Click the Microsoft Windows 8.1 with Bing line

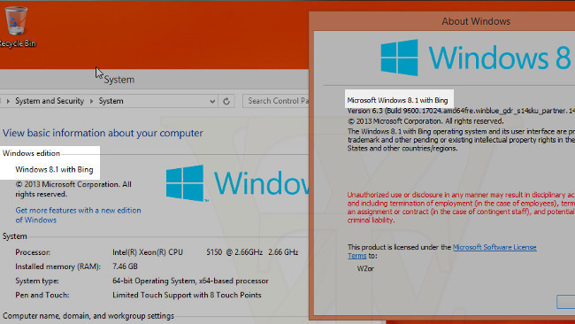coord(397,100)
